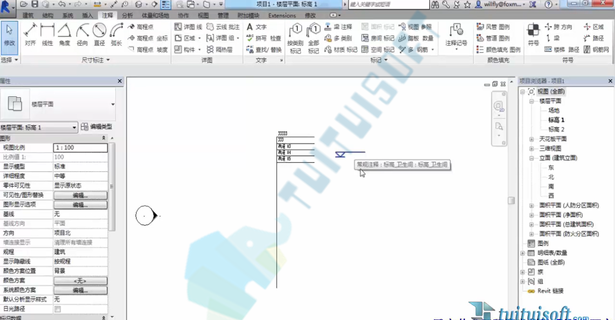
Task: Click the 按类别标记 tag by category tool
Action: point(296,39)
